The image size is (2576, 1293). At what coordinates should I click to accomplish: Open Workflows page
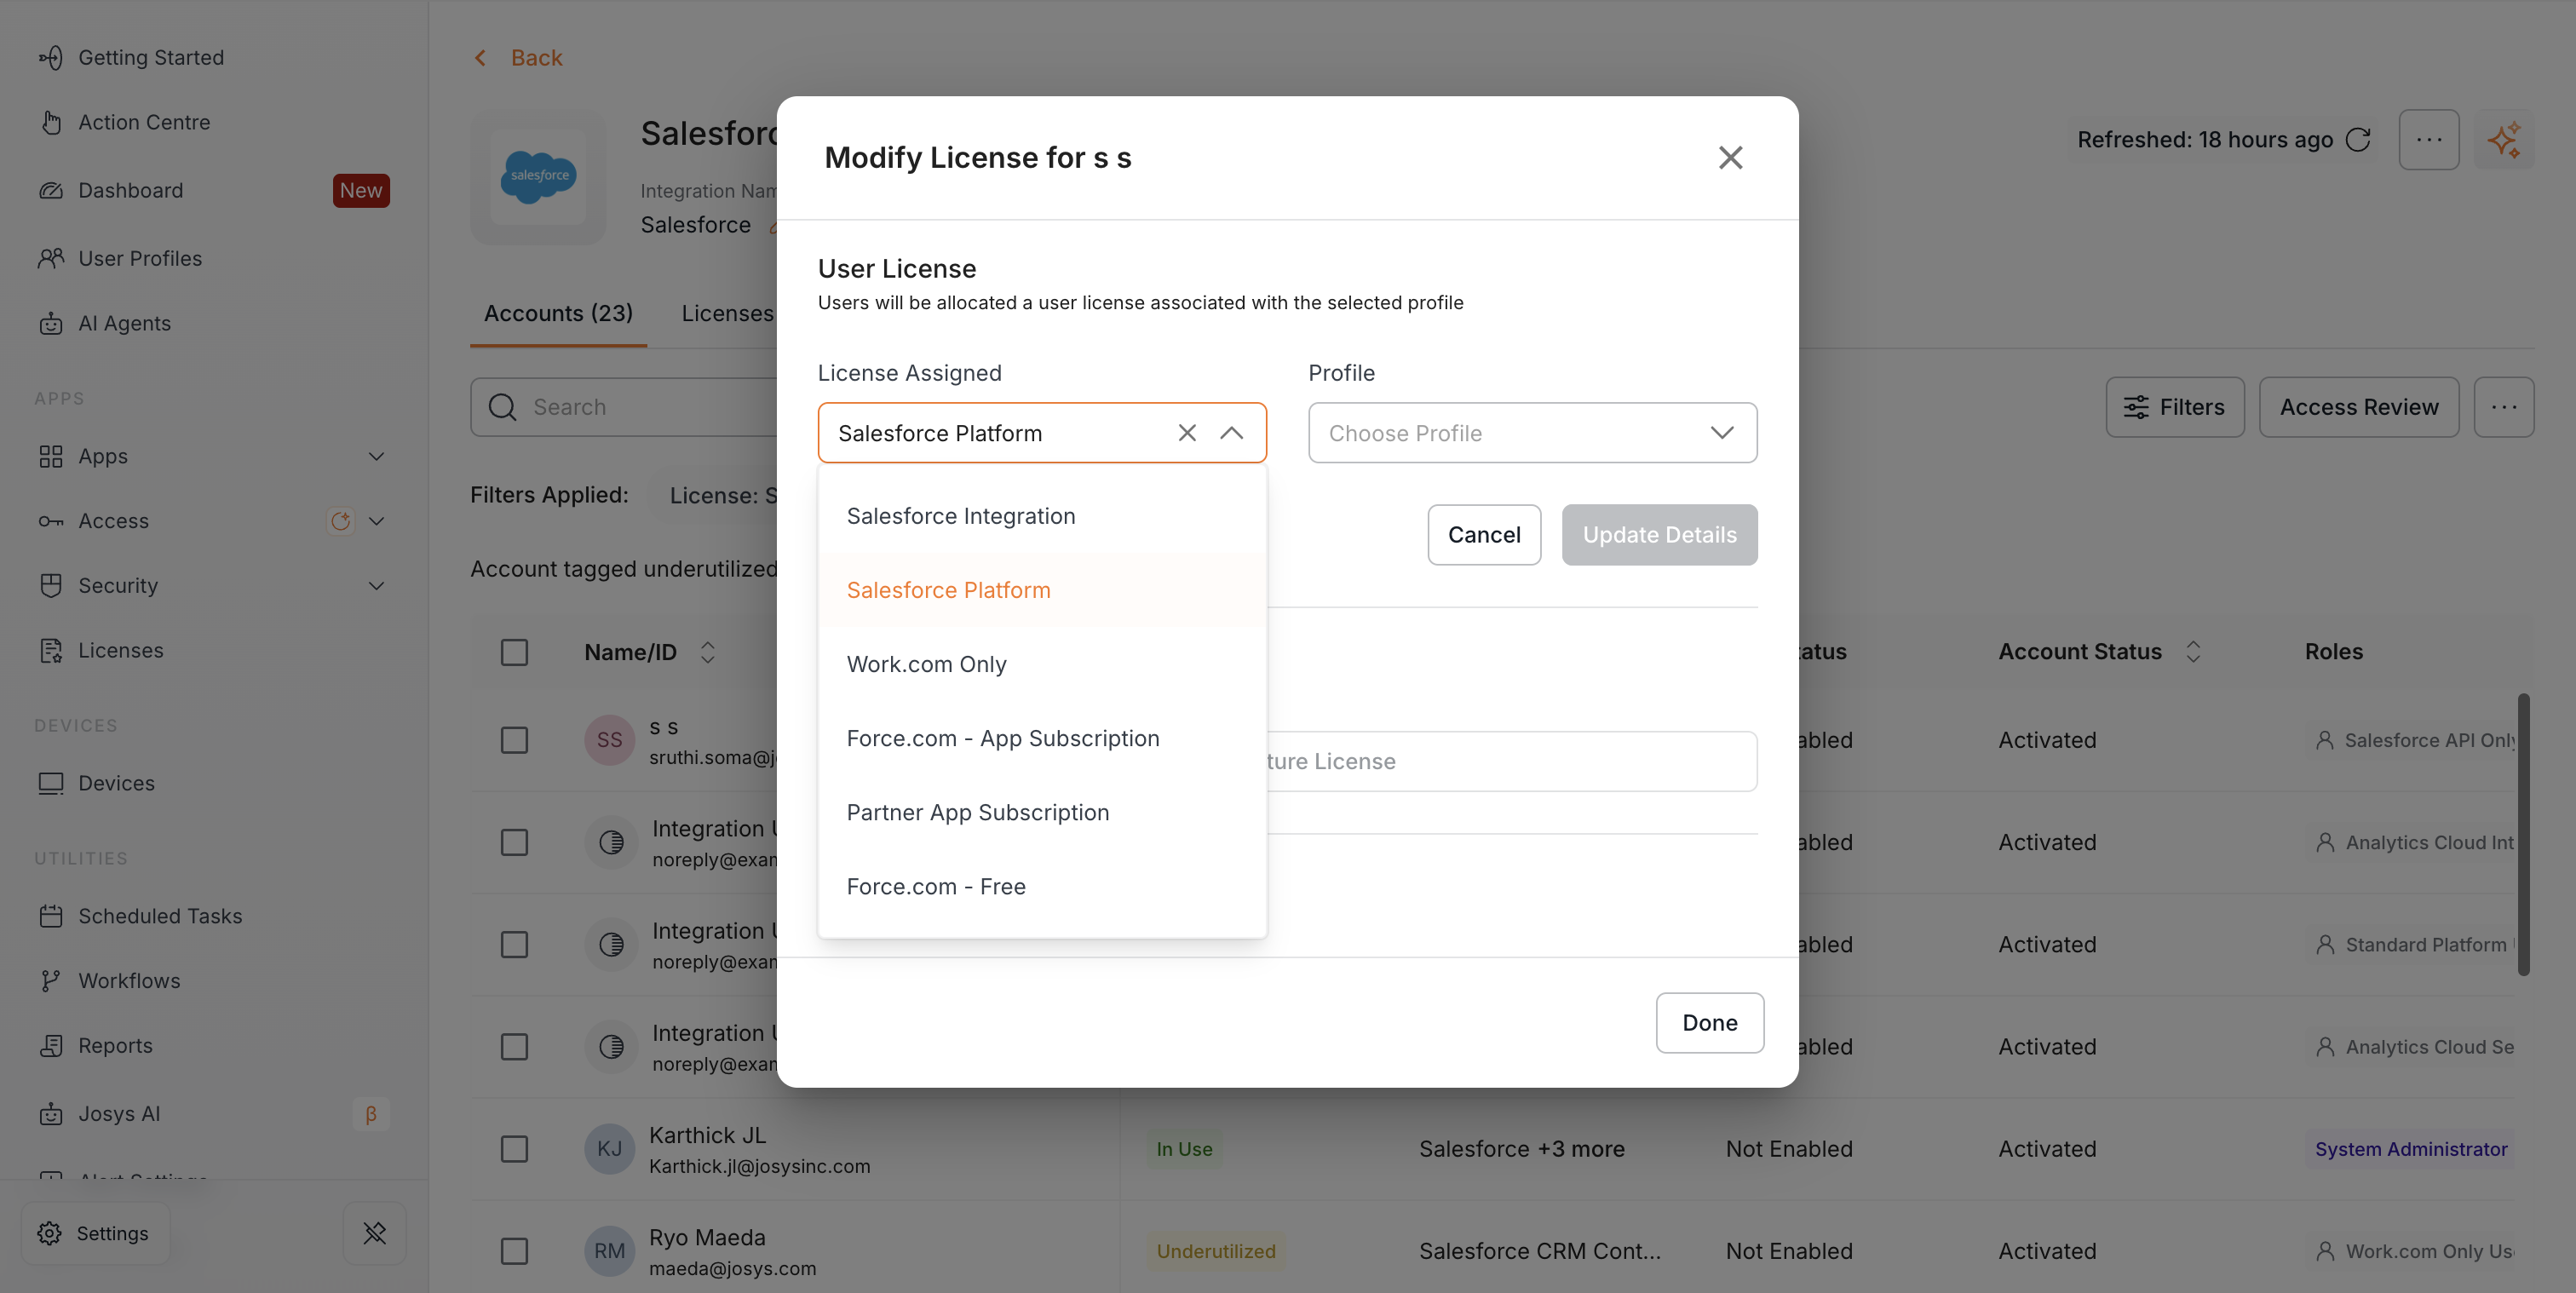point(129,981)
